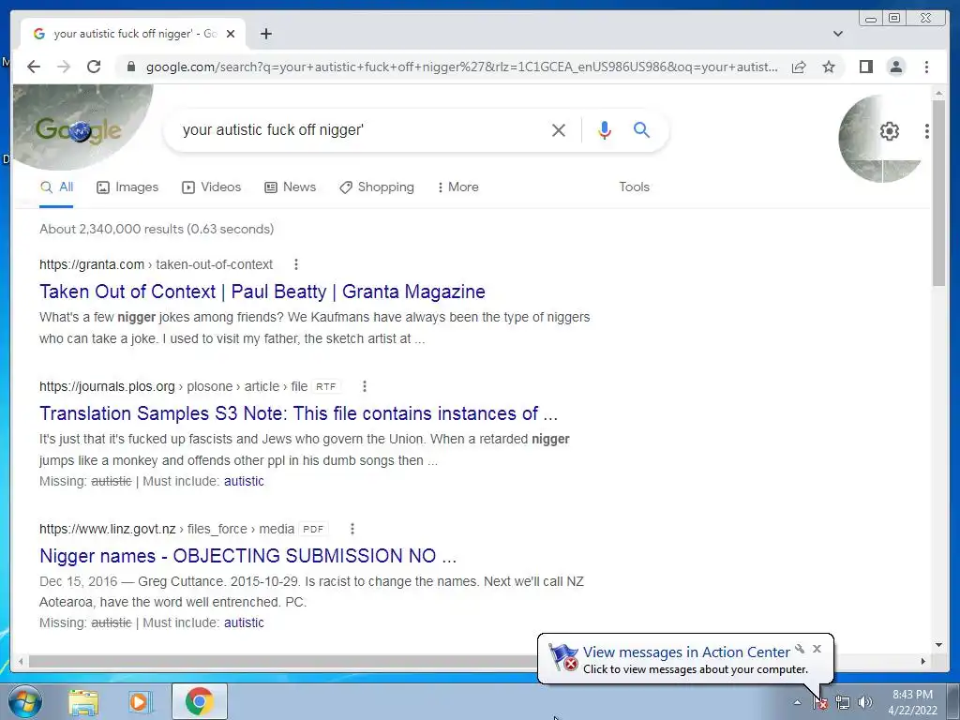Open the Windows Start menu
Viewport: 960px width, 720px height.
[25, 701]
